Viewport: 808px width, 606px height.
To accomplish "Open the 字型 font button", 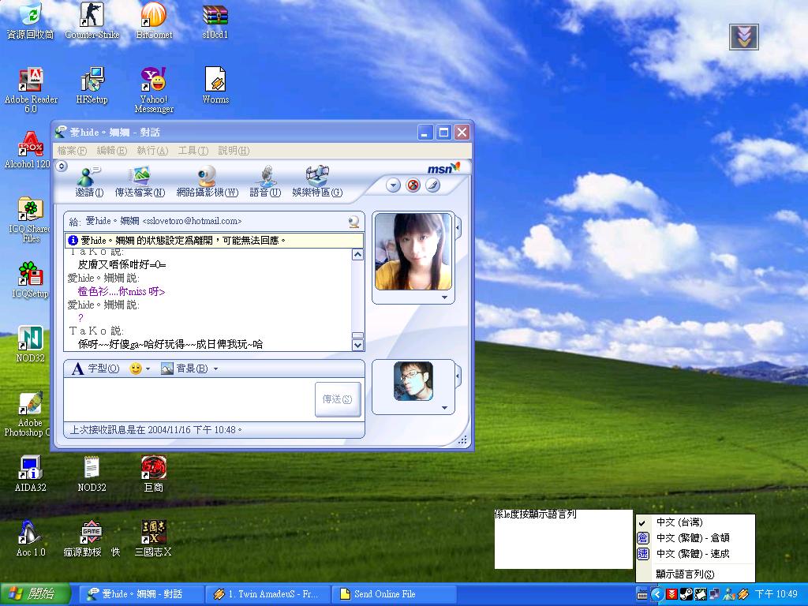I will tap(95, 369).
